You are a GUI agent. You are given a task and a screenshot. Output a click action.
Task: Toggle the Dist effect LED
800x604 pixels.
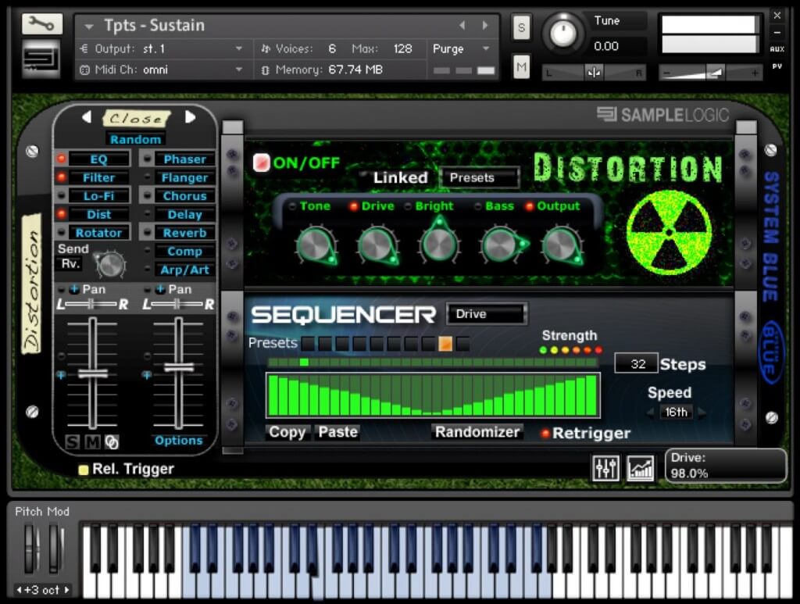coord(61,214)
